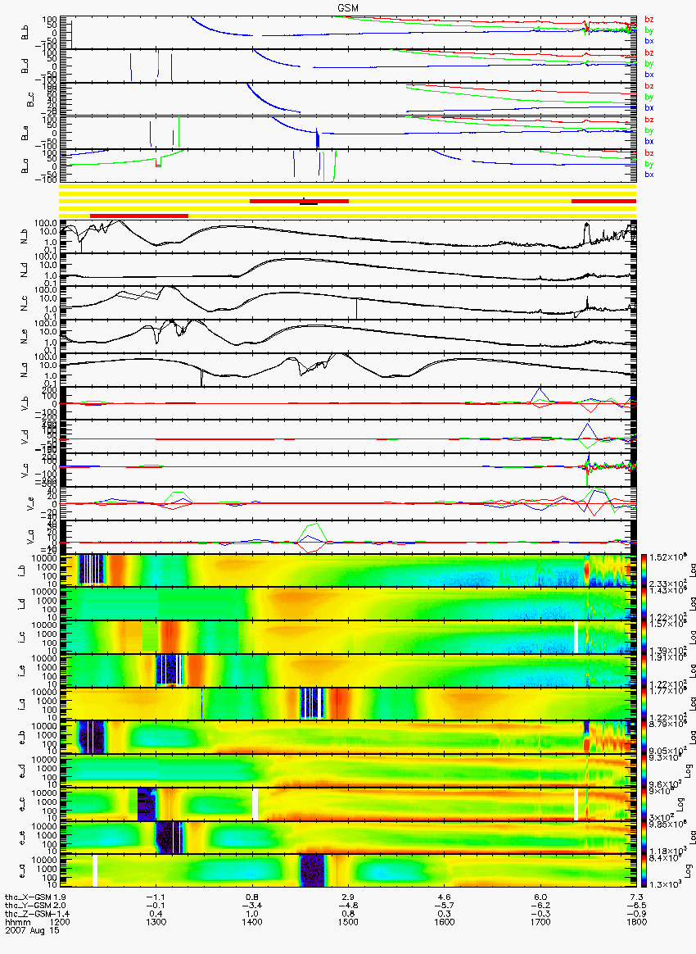Click the V_d velocity panel label
The width and height of the screenshot is (696, 954).
point(25,436)
